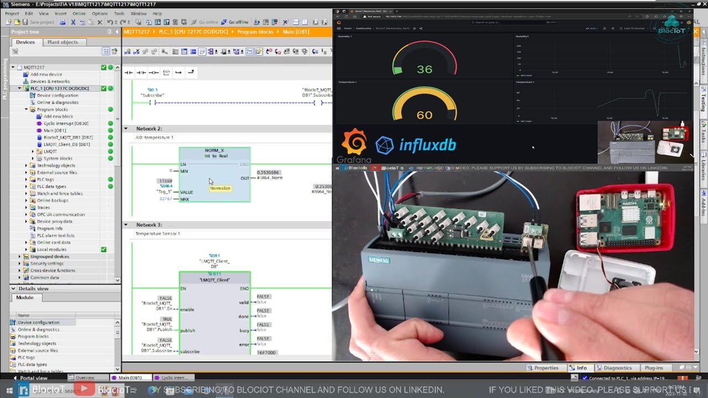Insert a normally closed contact
Screen dimensions: 708x398
click(x=141, y=72)
